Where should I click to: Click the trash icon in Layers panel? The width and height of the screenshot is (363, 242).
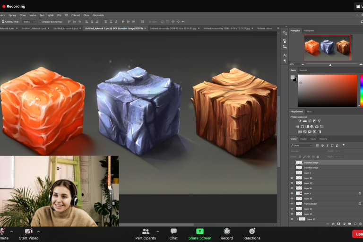pyautogui.click(x=361, y=224)
